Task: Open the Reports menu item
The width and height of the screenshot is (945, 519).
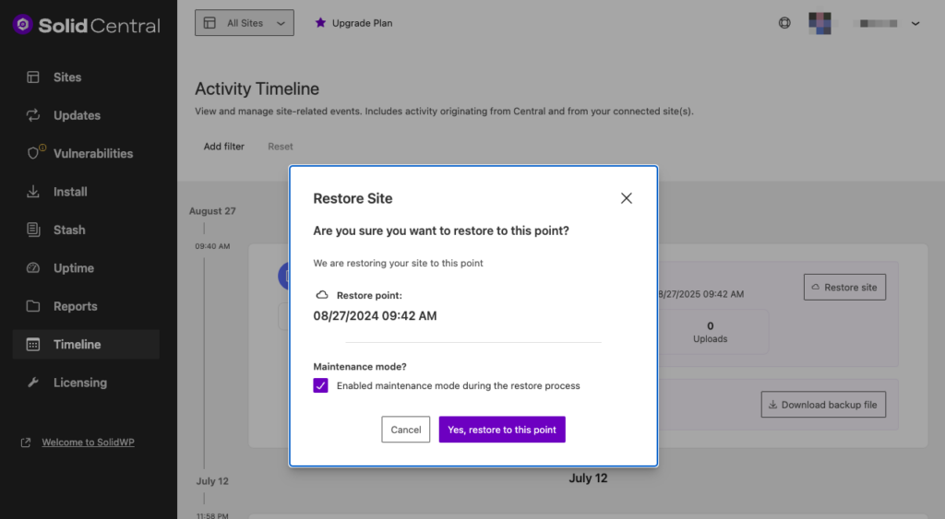Action: pos(75,306)
